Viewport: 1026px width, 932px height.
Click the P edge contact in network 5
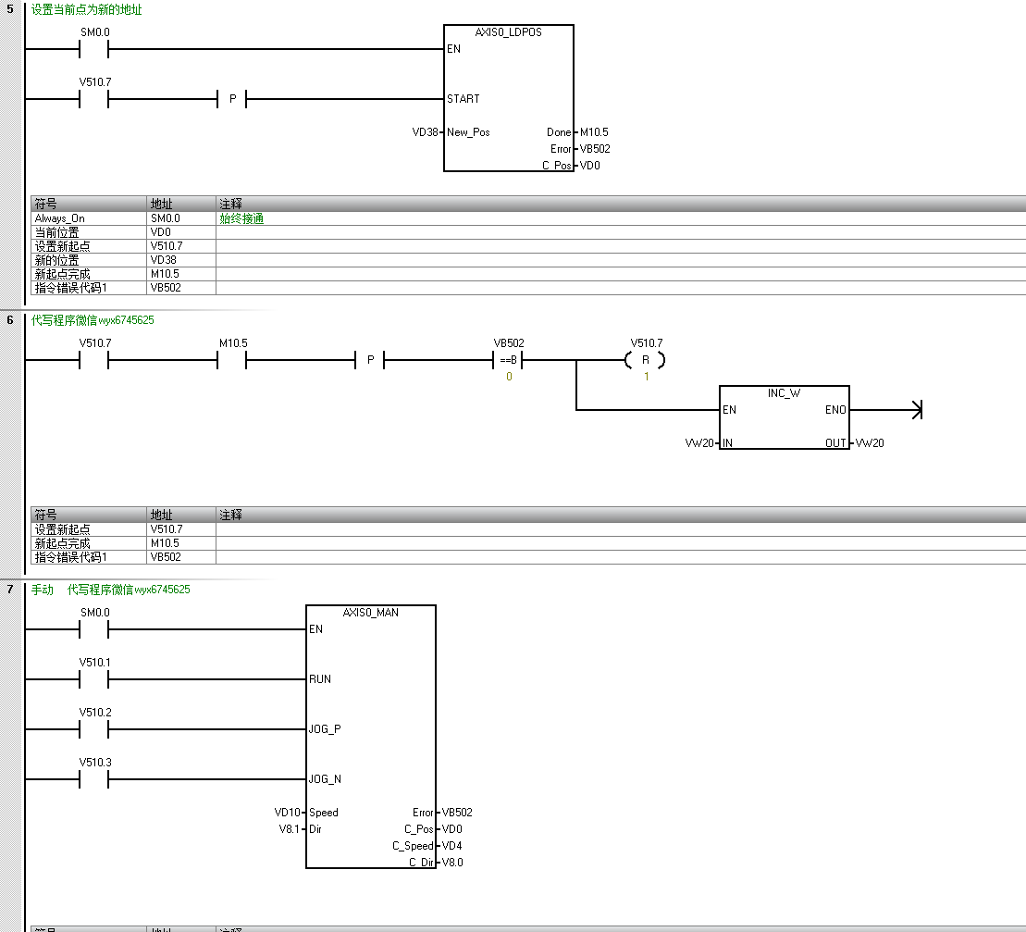tap(232, 99)
